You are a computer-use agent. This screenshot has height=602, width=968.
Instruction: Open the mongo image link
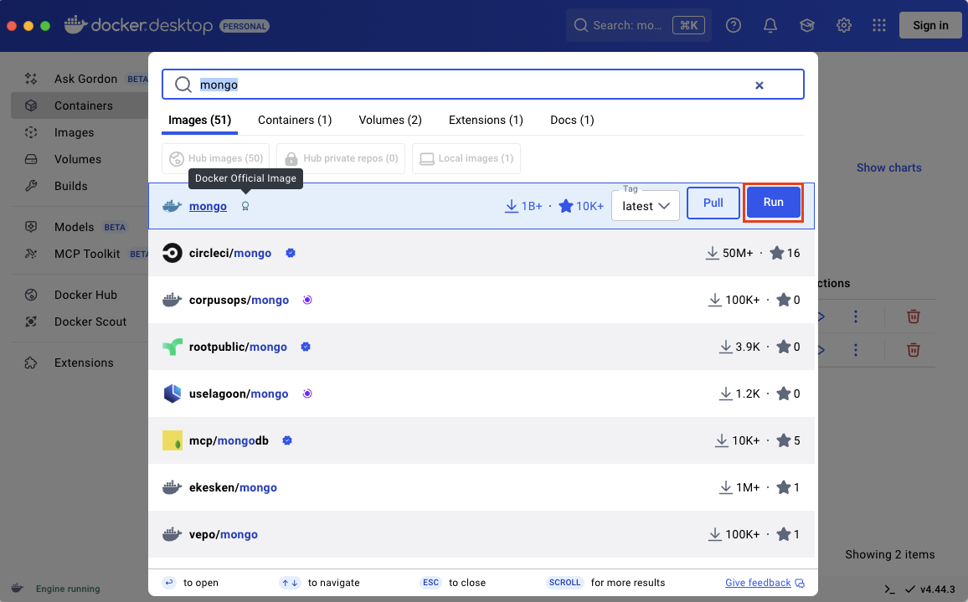208,206
